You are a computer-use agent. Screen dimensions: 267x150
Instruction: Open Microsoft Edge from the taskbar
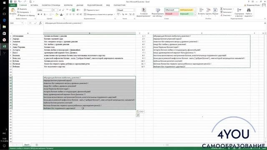[4, 20]
